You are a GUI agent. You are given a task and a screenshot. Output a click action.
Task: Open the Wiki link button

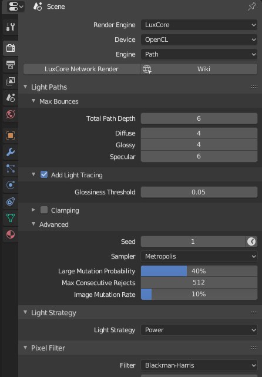(199, 69)
